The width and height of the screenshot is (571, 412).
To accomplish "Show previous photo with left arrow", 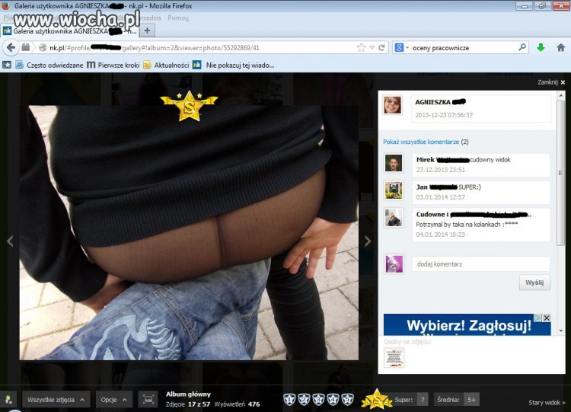I will tap(10, 241).
